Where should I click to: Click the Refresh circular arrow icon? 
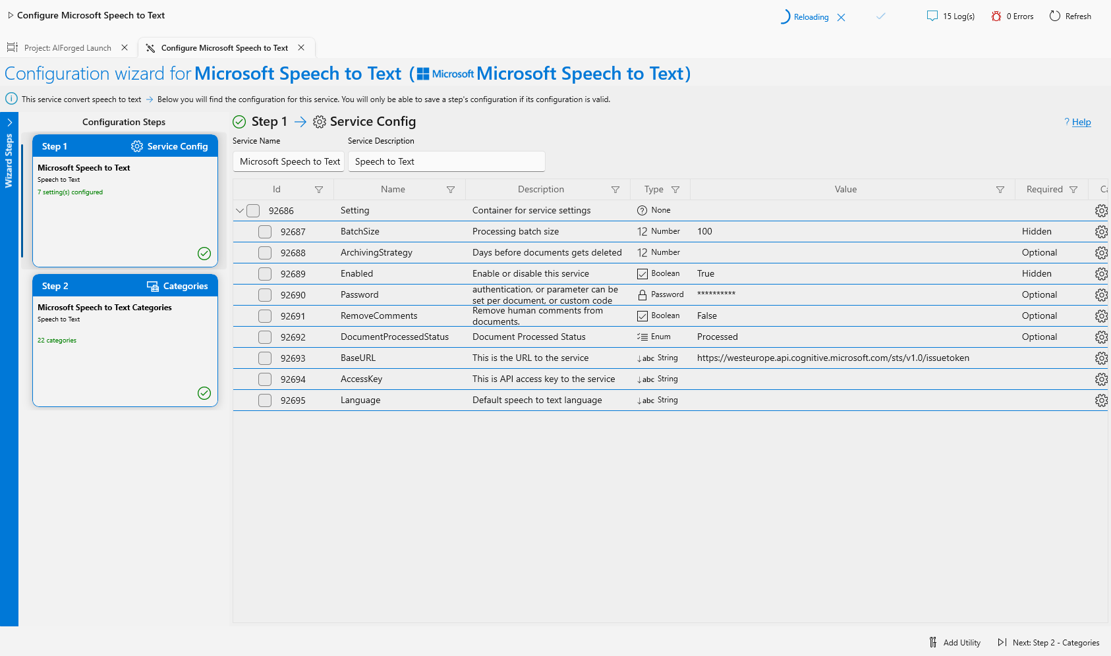pos(1055,16)
